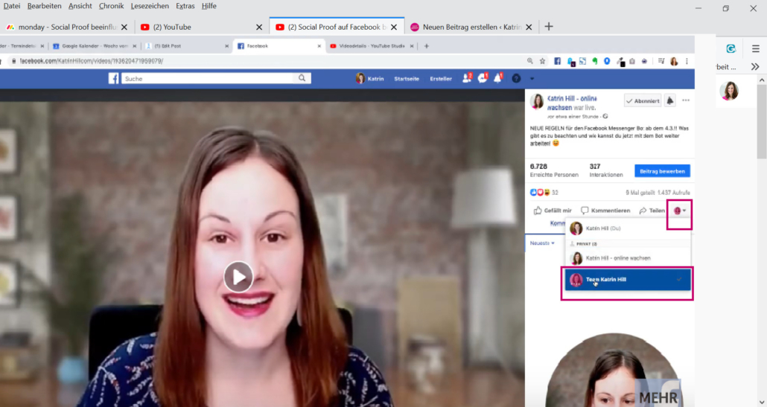Screen dimensions: 767x407
Task: Open the Ersteller link in Facebook bar
Action: (441, 79)
